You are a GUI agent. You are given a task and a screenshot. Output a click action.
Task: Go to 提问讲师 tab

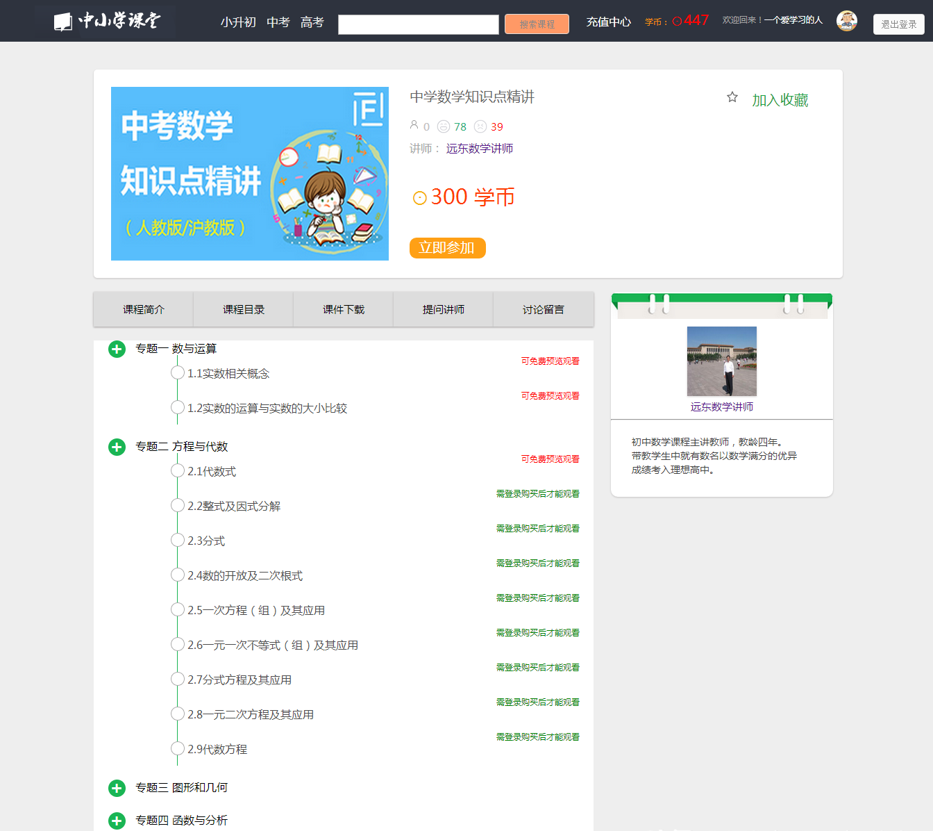point(444,309)
